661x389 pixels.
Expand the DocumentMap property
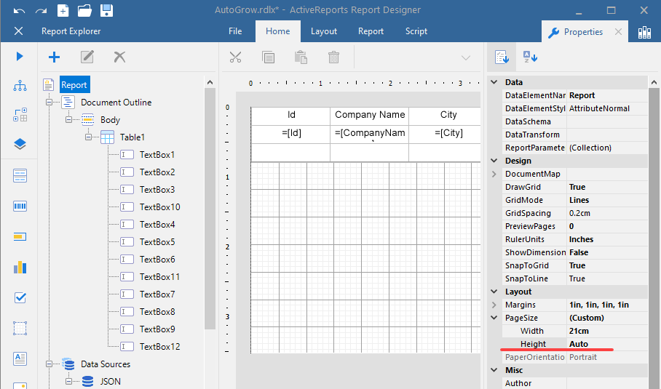(494, 174)
